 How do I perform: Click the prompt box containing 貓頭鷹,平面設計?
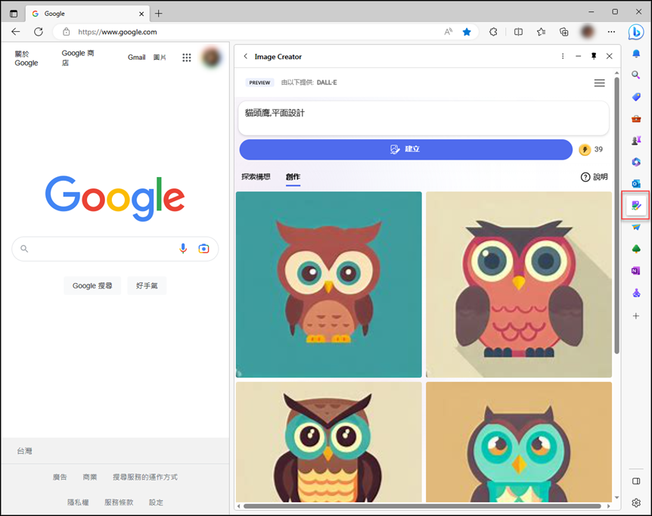click(x=424, y=118)
